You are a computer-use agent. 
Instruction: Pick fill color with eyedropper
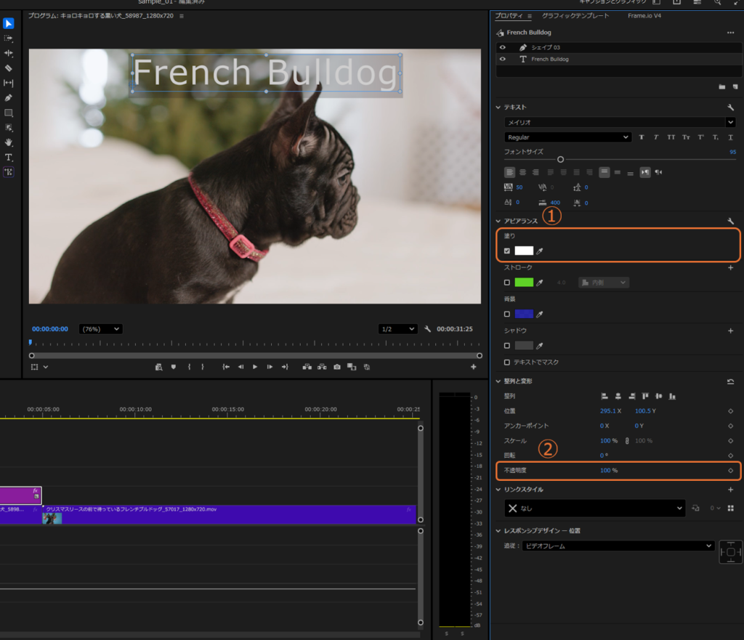[540, 251]
